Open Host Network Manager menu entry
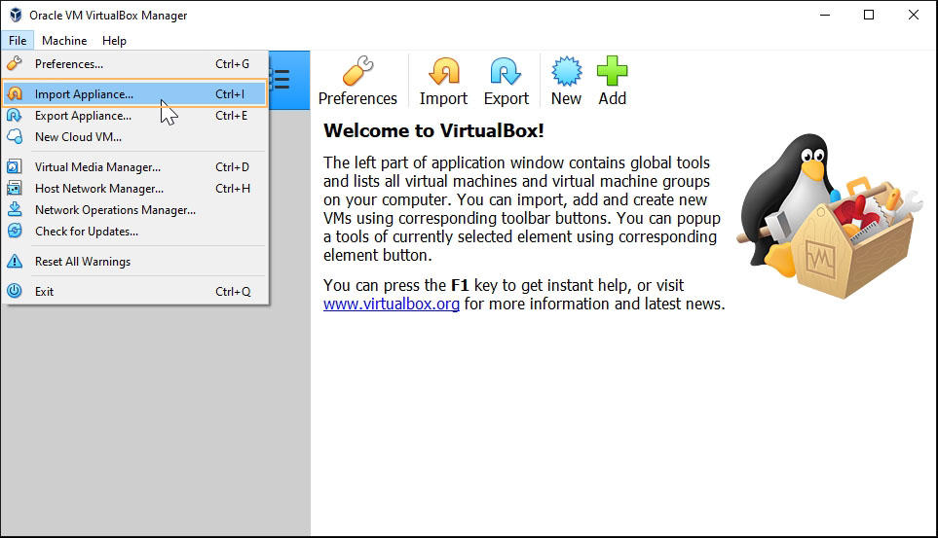Image resolution: width=938 pixels, height=538 pixels. point(98,189)
